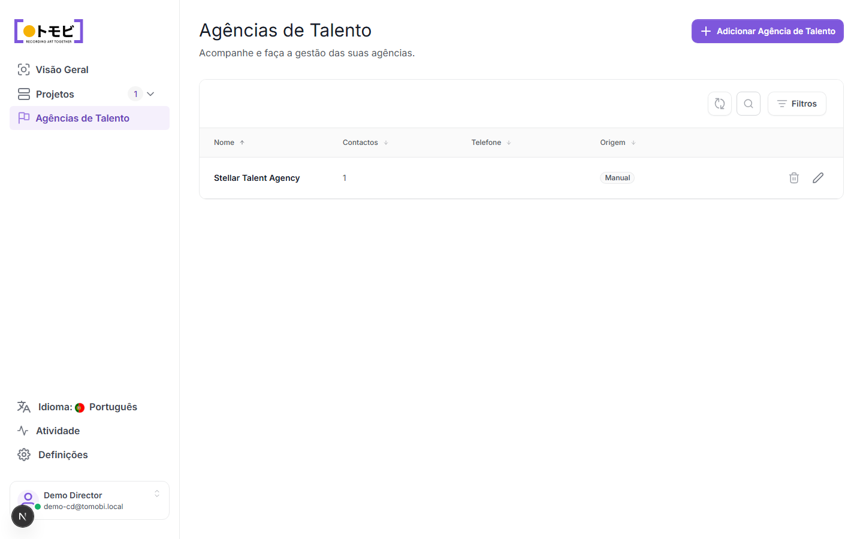Click the contact count 1 for Stellar
The image size is (863, 539).
pos(345,178)
